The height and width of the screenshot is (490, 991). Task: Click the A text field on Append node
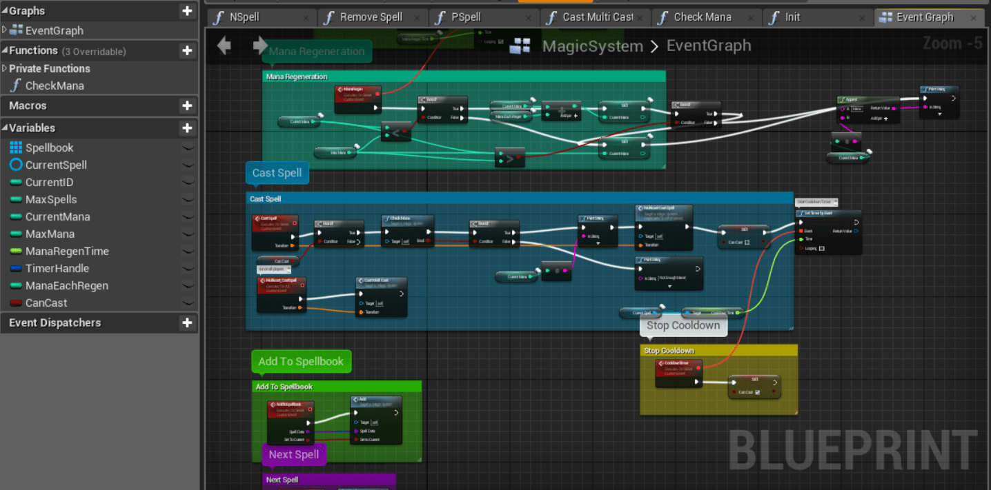coord(856,109)
